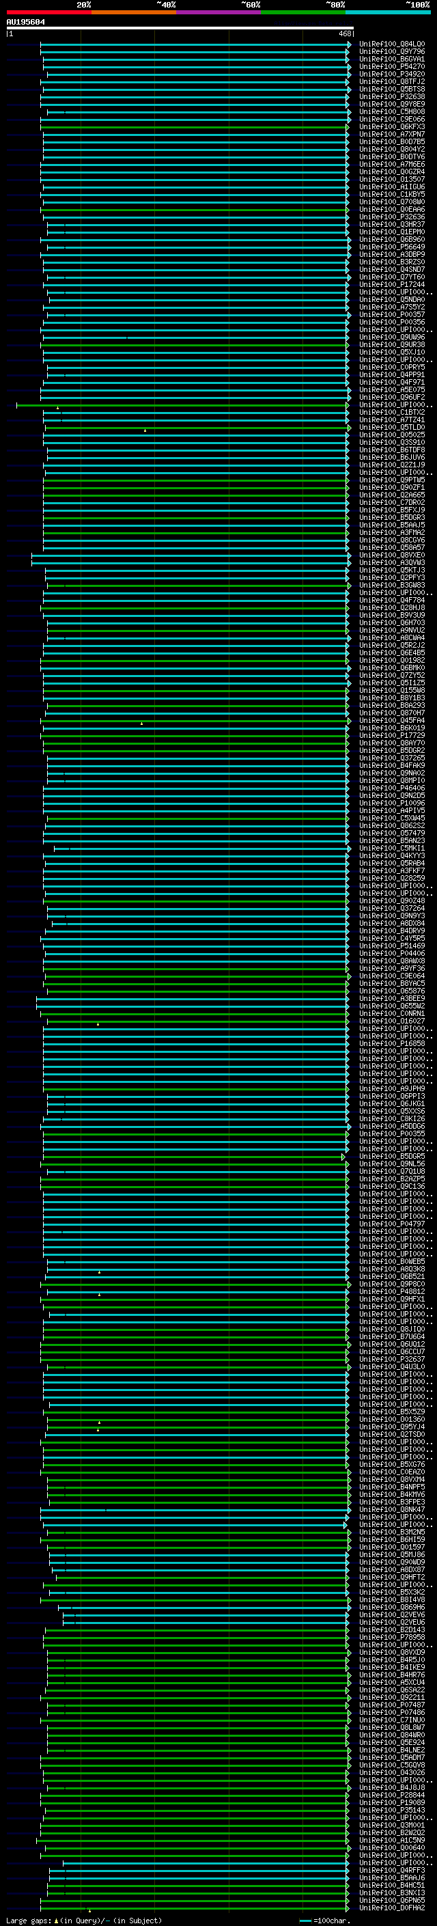The image size is (437, 1926).
Task: Select the UniRef100_C1KBY5 label
Action: coord(391,195)
